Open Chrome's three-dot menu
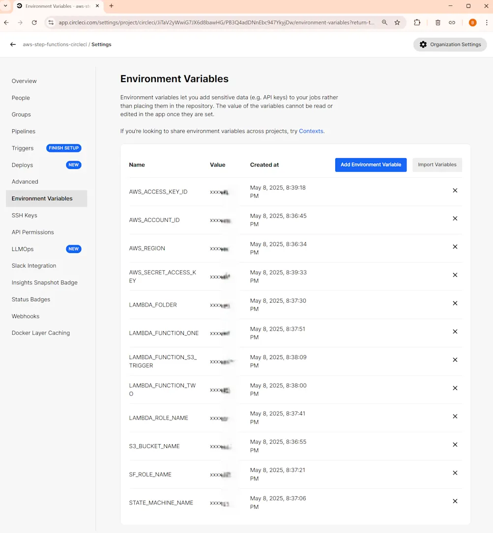The width and height of the screenshot is (493, 533). coord(486,22)
